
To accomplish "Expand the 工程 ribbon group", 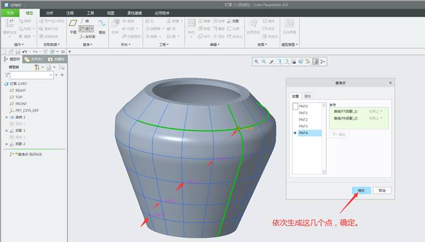I will [x=163, y=44].
